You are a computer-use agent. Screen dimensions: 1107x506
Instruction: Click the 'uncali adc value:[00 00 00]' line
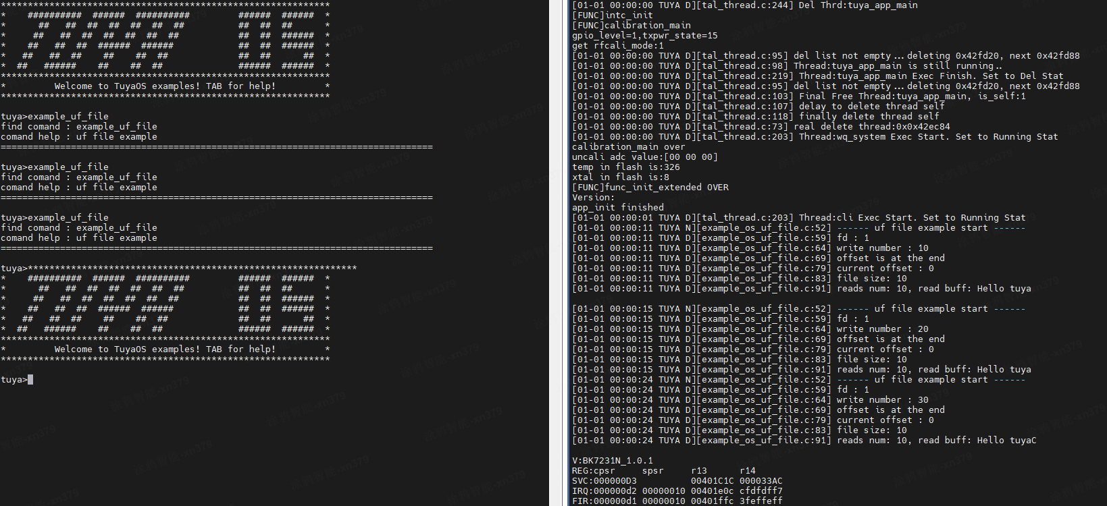[x=645, y=157]
